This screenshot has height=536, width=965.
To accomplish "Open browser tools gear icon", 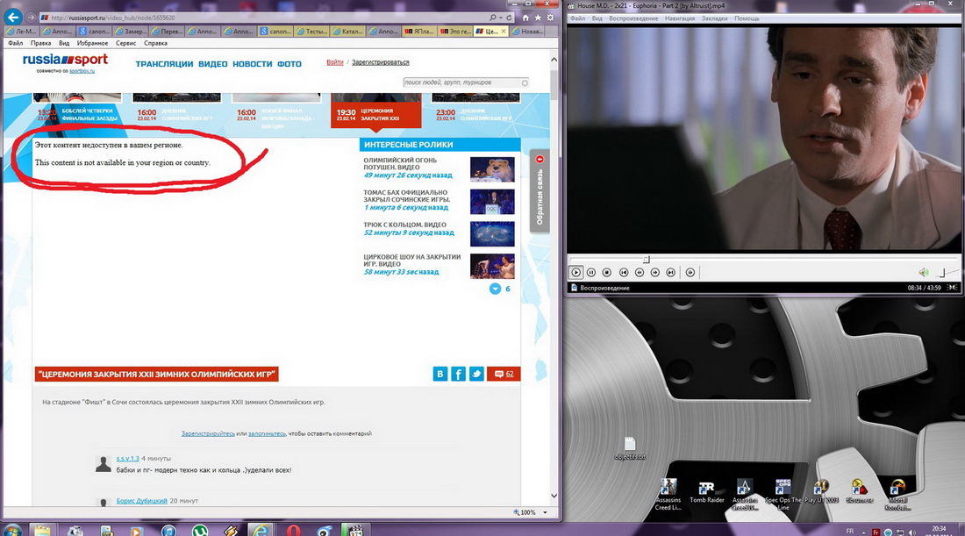I will pos(550,18).
